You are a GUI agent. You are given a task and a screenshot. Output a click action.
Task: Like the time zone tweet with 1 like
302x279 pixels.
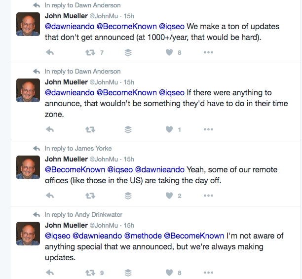169,129
